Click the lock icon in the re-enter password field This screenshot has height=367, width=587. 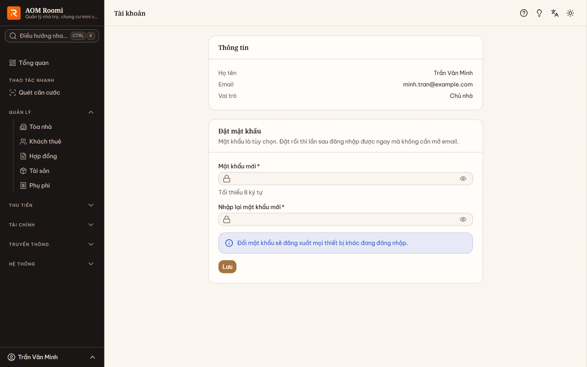[227, 220]
